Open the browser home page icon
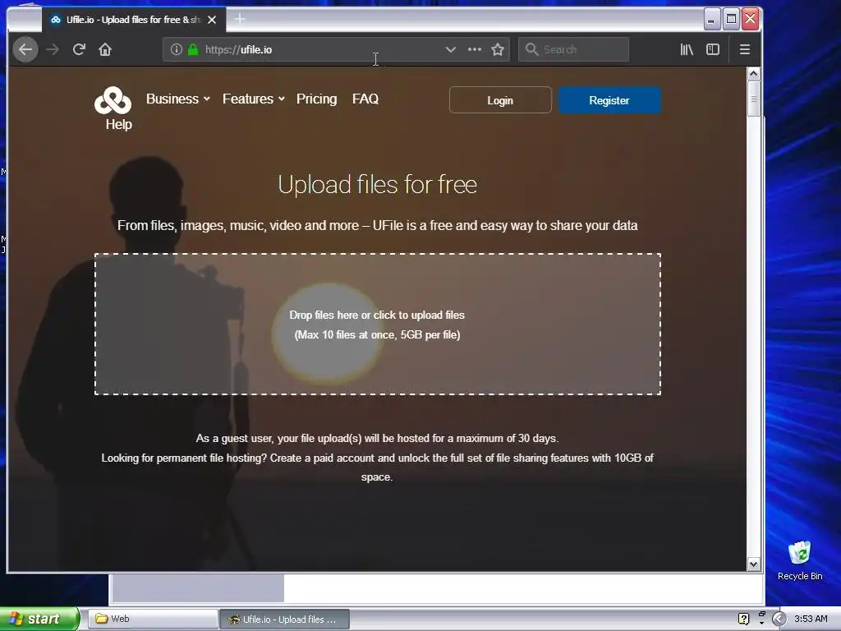 (105, 50)
